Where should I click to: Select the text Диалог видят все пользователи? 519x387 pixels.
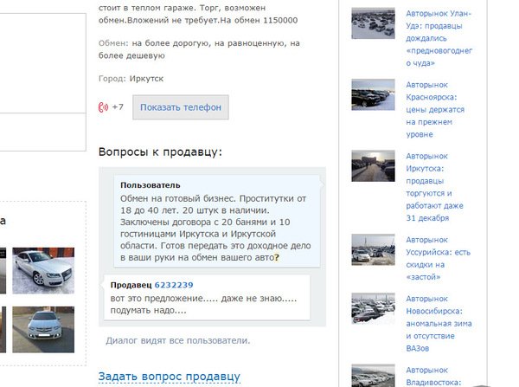[178, 340]
